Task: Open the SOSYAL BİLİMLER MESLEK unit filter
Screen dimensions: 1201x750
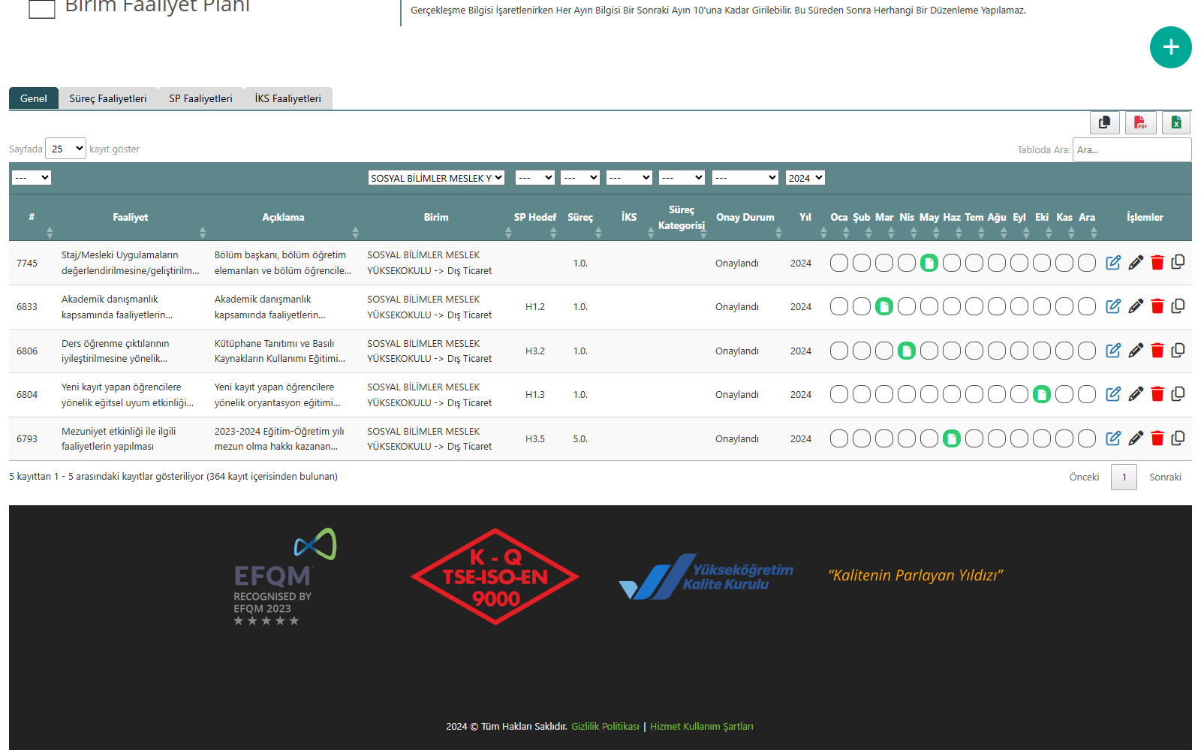Action: (436, 178)
